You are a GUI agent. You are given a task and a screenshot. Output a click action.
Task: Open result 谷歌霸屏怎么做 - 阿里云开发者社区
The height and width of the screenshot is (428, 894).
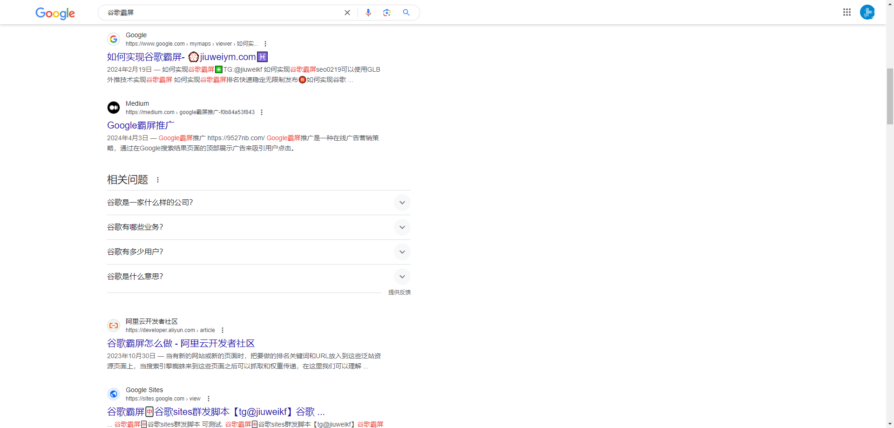(181, 343)
